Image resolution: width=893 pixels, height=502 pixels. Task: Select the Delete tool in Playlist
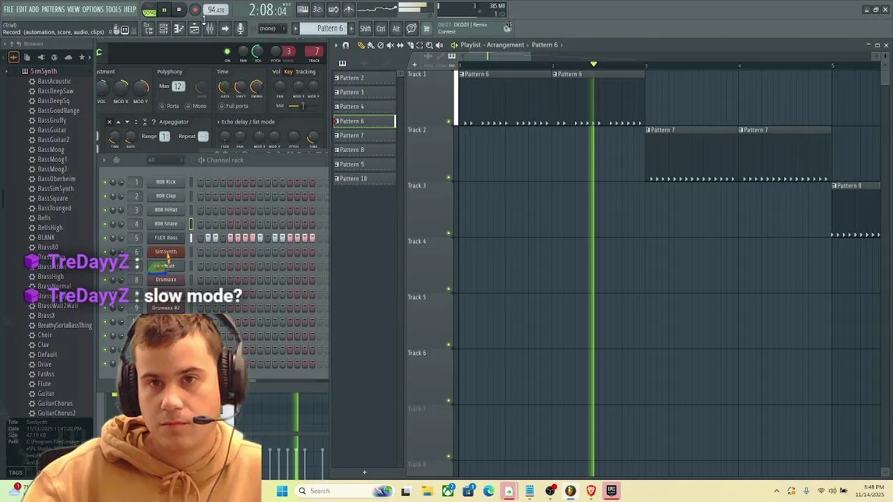click(x=380, y=45)
